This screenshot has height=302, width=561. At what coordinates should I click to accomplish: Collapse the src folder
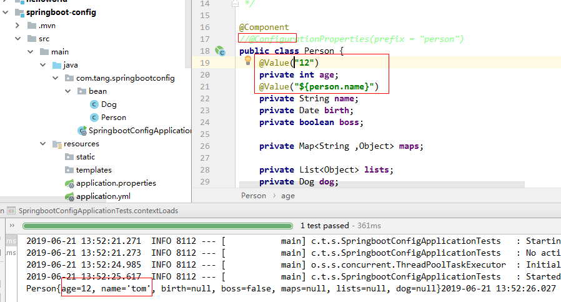click(x=17, y=39)
